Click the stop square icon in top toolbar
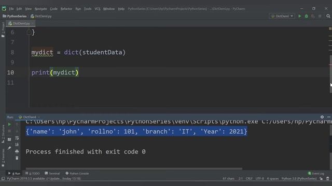The width and height of the screenshot is (332, 186). click(320, 16)
